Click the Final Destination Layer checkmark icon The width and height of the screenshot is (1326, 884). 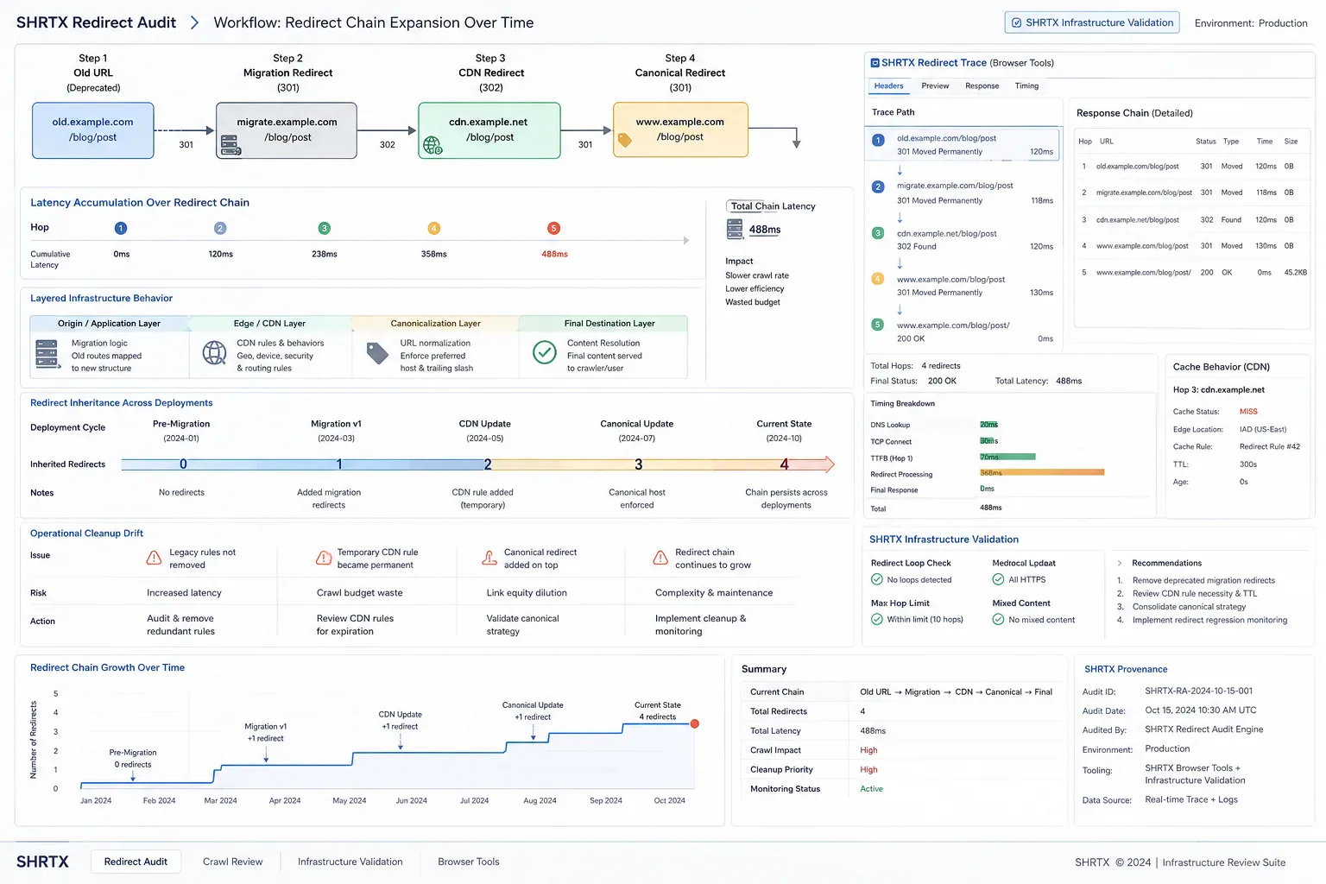(x=545, y=352)
